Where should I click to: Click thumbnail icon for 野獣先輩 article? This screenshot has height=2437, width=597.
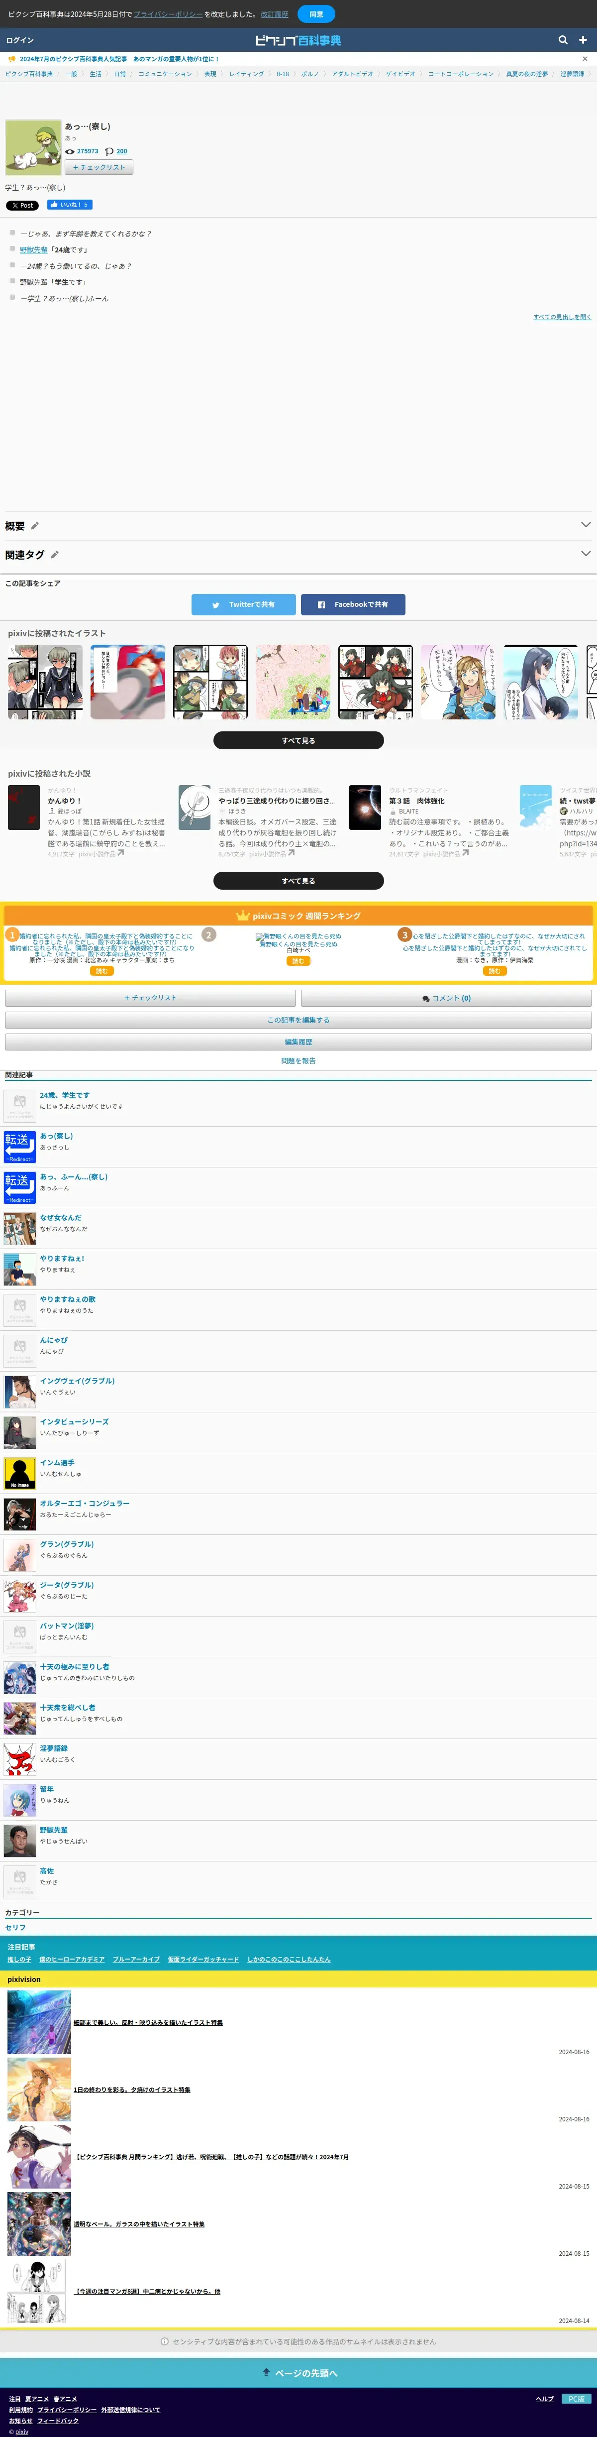(x=20, y=1841)
